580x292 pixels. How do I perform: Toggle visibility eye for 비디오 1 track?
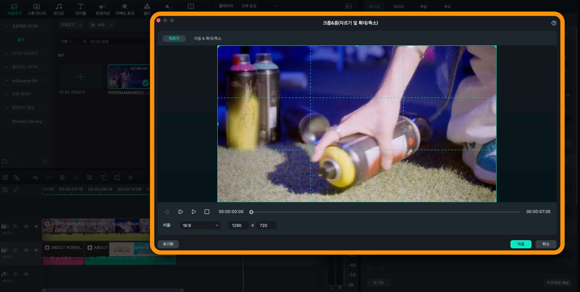point(36,250)
